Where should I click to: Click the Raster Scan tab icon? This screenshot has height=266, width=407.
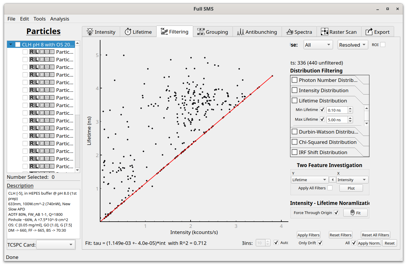tap(324, 32)
